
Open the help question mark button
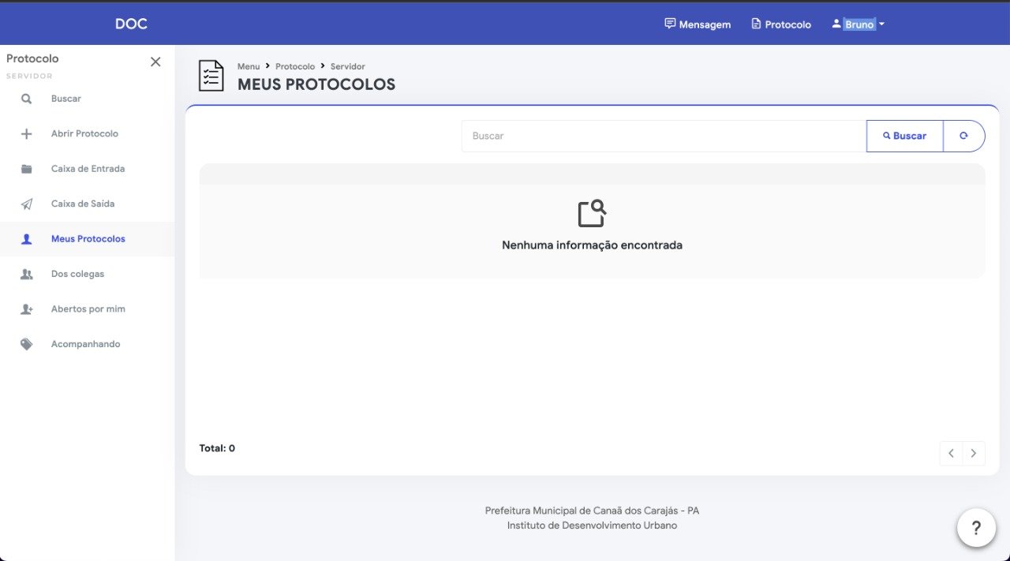[x=976, y=528]
